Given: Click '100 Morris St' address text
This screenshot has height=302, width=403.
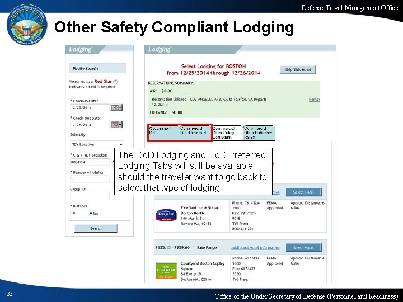Looking at the screenshot, I should click(192, 218).
